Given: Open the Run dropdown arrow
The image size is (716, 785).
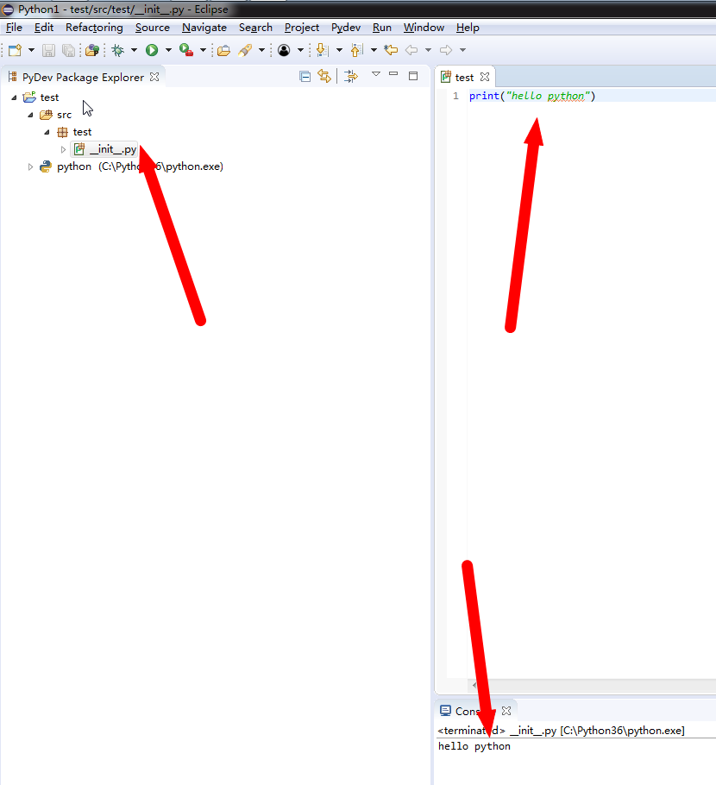Looking at the screenshot, I should [x=168, y=50].
